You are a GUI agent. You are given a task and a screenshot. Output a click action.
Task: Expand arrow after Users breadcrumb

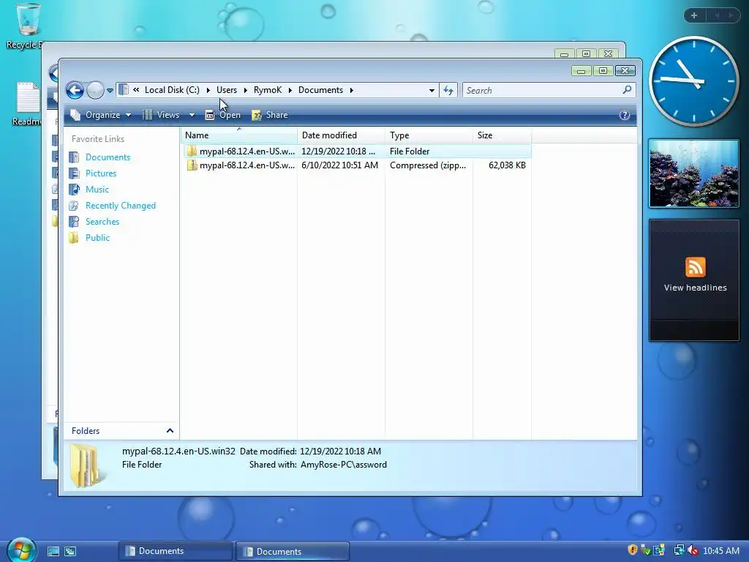point(246,90)
